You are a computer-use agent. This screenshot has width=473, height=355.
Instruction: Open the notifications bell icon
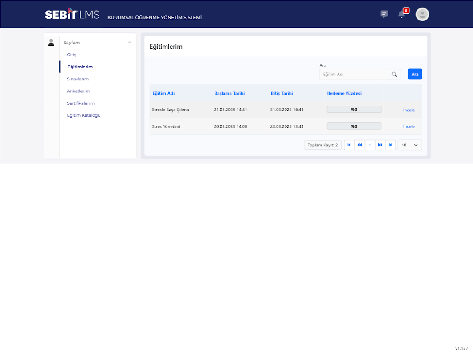click(x=401, y=14)
